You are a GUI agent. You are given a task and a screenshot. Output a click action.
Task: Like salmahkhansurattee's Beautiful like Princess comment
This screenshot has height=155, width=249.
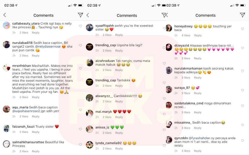coord(81,145)
